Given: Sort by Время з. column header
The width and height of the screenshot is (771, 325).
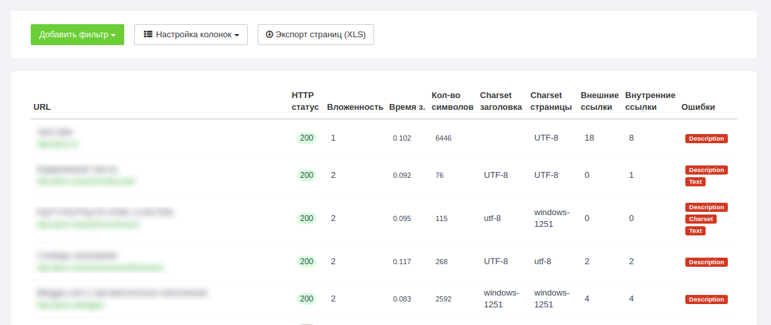Looking at the screenshot, I should point(407,107).
